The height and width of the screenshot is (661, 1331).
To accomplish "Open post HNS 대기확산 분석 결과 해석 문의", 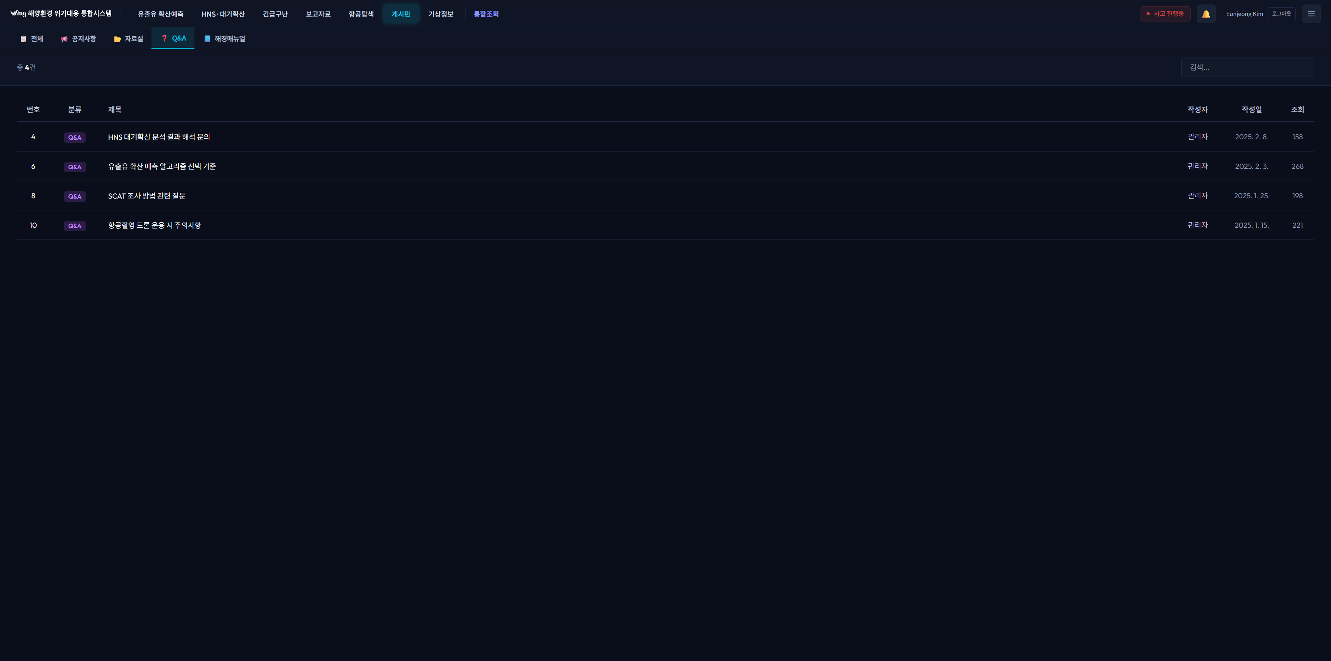I will click(159, 137).
